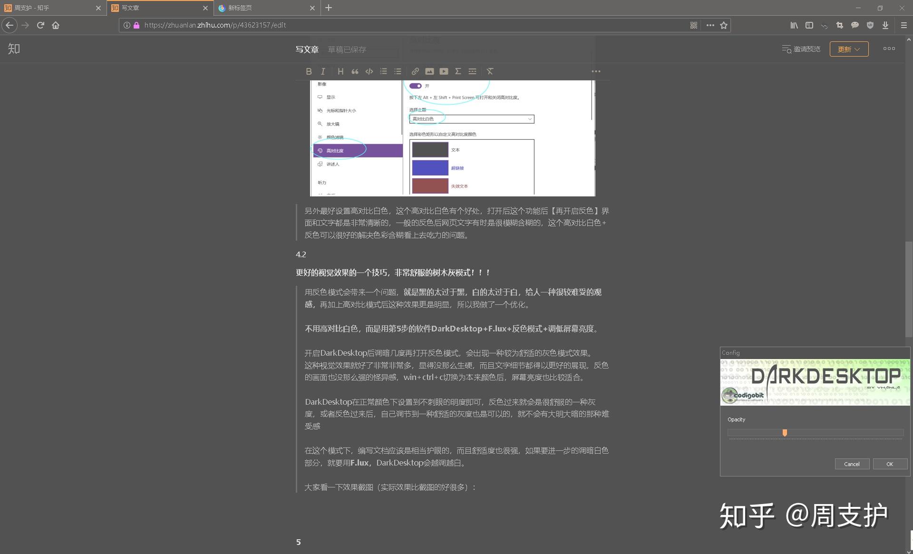913x554 pixels.
Task: Switch to the 周支护 - 知乎 tab
Action: coord(48,8)
